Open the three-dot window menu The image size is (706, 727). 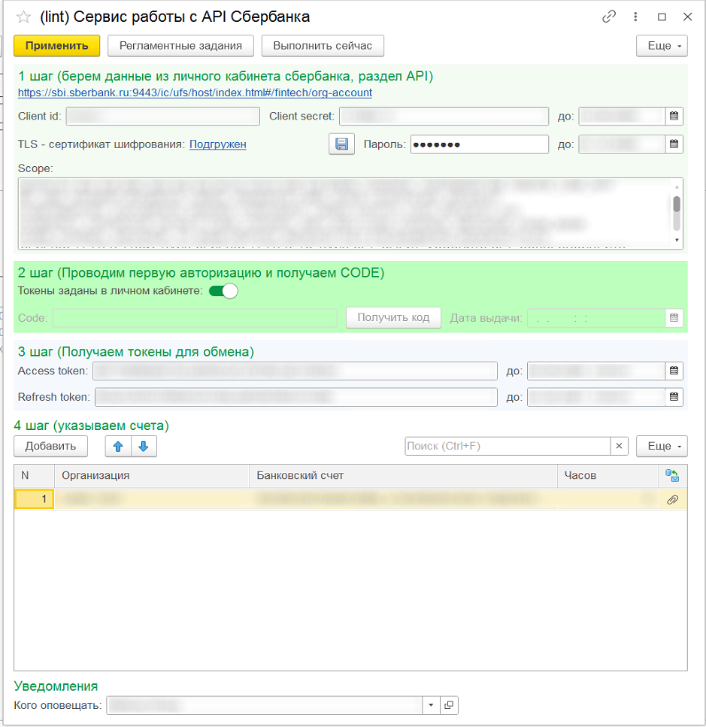635,17
